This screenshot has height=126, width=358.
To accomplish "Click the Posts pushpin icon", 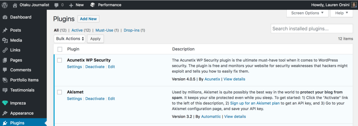I will [x=5, y=30].
